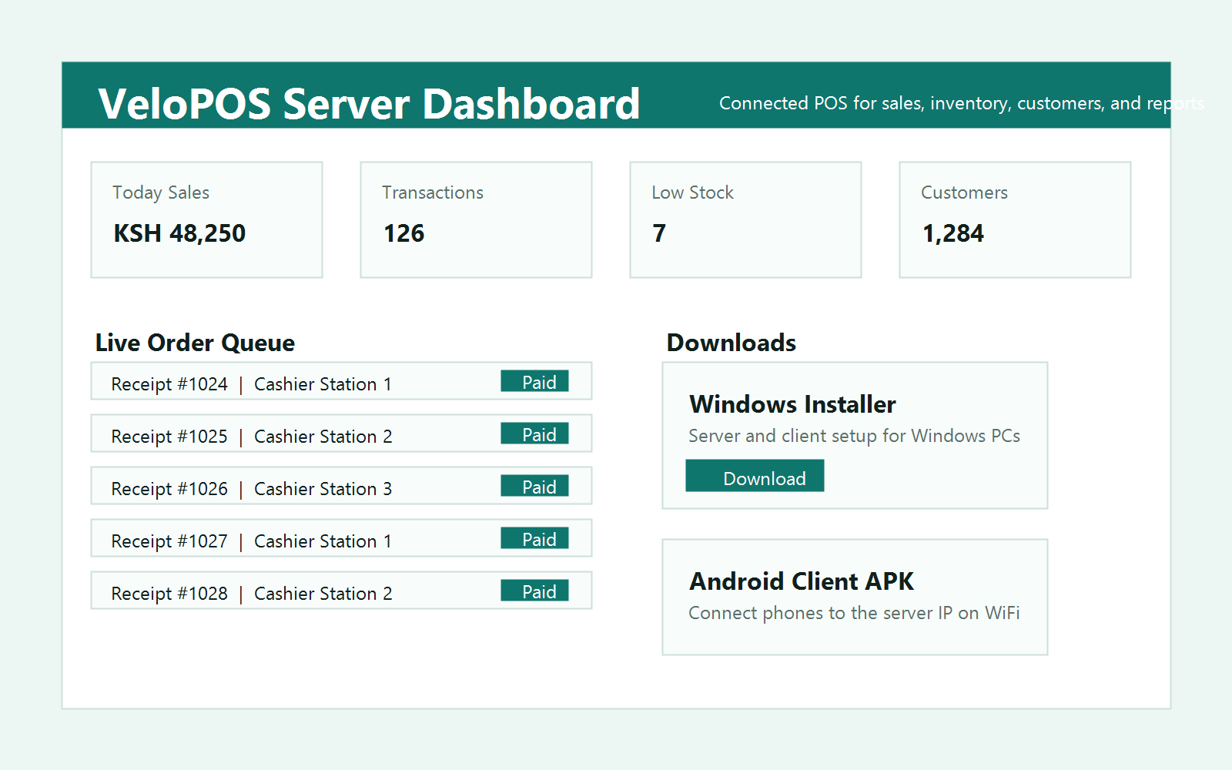Click the Windows Installer title

coord(792,404)
